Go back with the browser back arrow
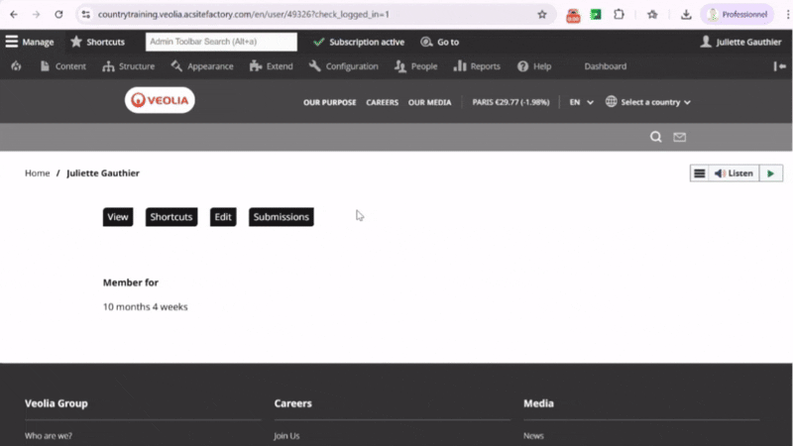Screen dimensions: 793x446 coord(14,14)
